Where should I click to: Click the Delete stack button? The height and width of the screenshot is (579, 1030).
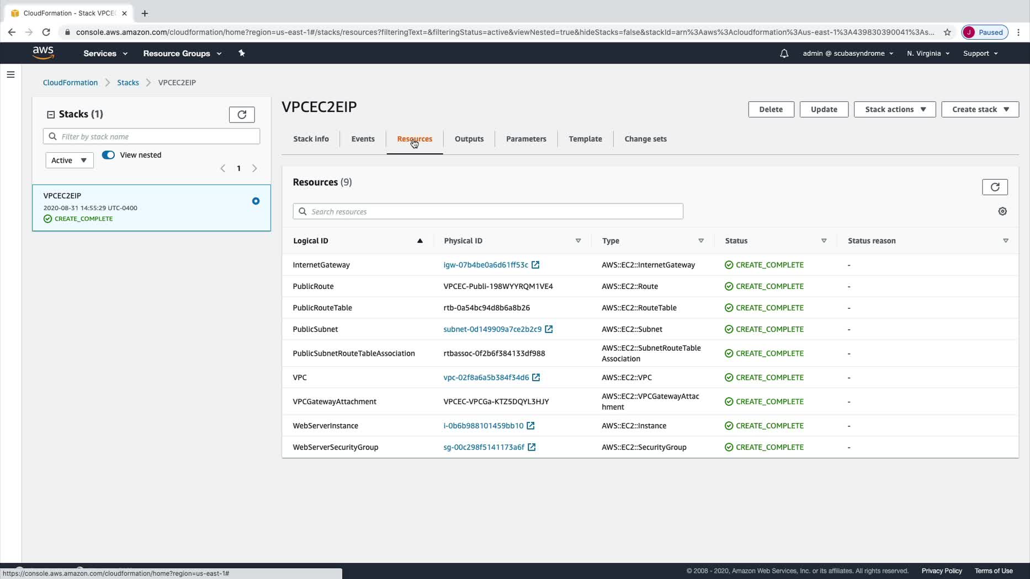(x=771, y=109)
